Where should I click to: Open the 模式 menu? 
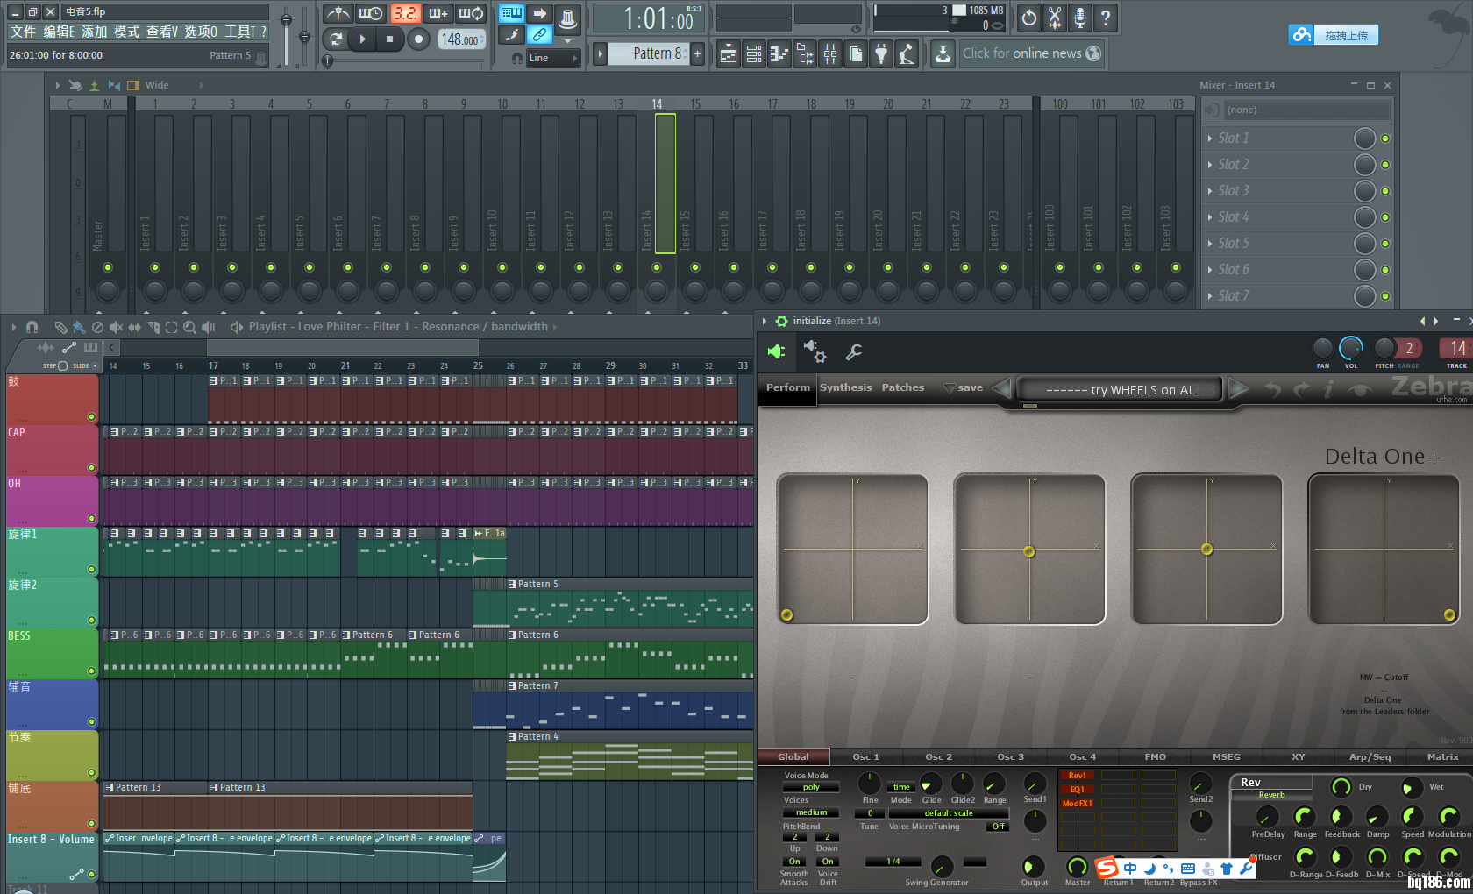126,32
